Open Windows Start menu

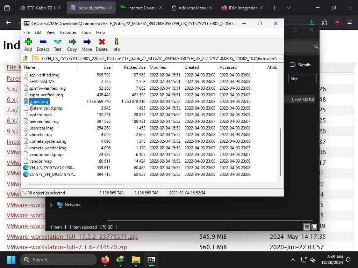[11, 260]
